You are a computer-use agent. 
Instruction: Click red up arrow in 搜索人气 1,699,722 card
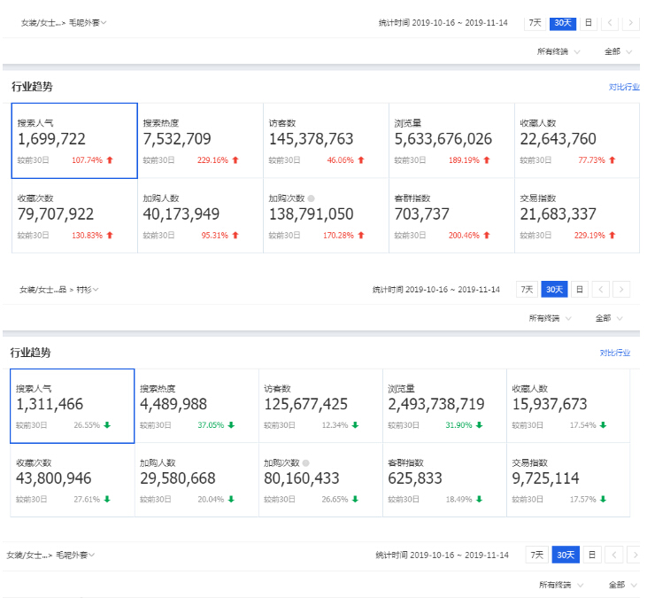tap(111, 160)
